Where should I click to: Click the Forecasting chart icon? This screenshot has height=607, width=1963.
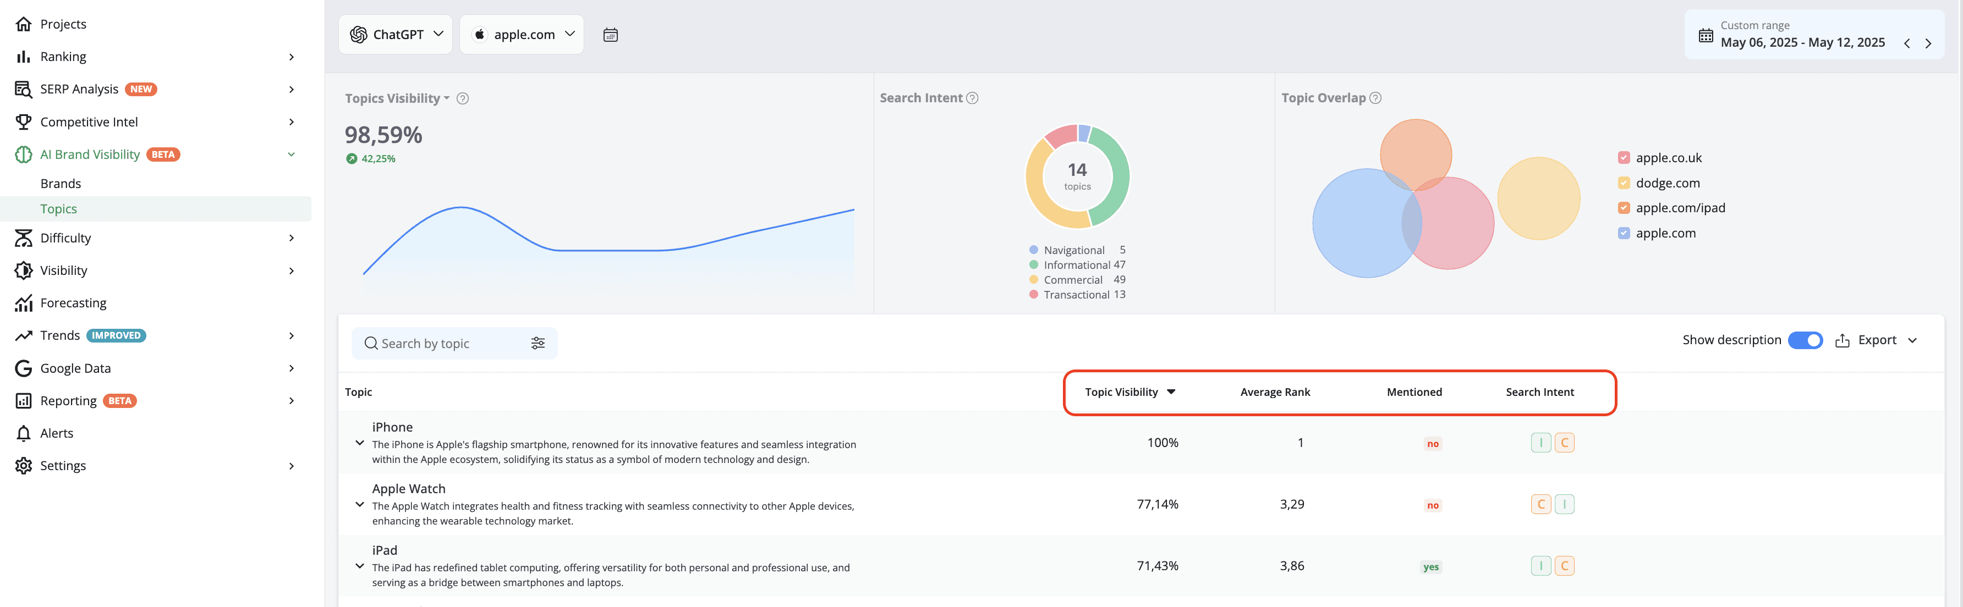[24, 303]
